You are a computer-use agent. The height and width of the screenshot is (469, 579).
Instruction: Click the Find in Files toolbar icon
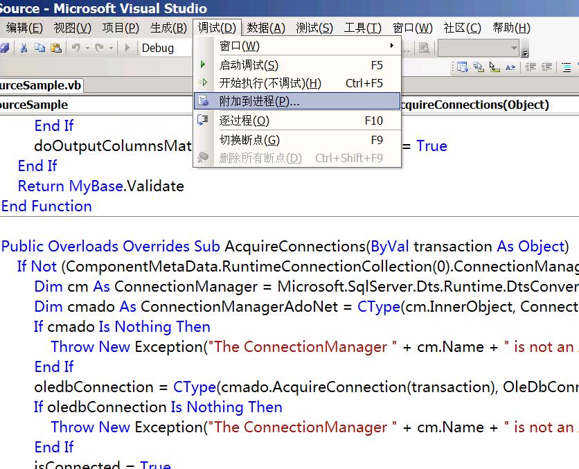(425, 48)
